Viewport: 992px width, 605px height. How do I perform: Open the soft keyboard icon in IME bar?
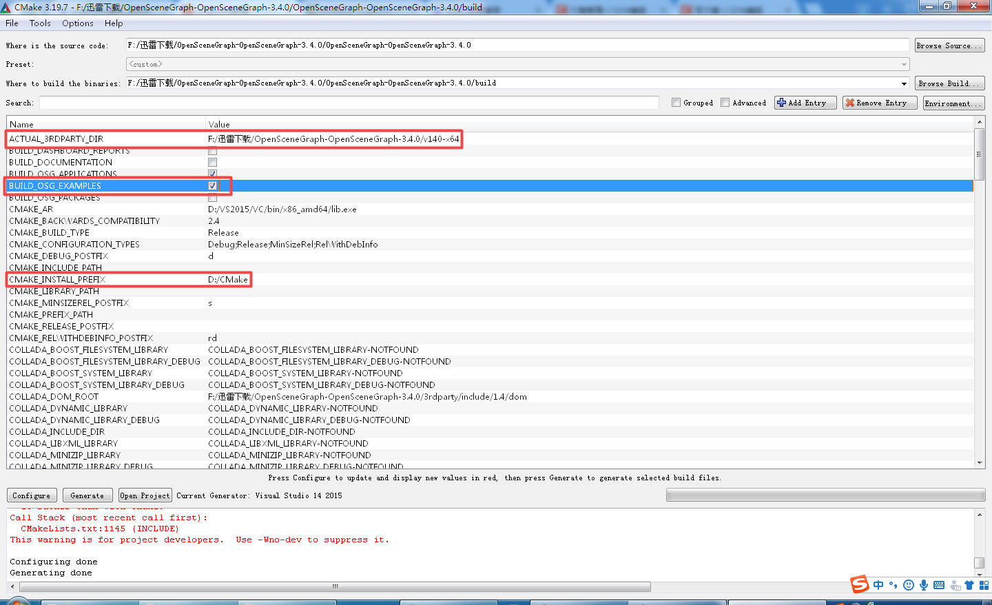[939, 585]
